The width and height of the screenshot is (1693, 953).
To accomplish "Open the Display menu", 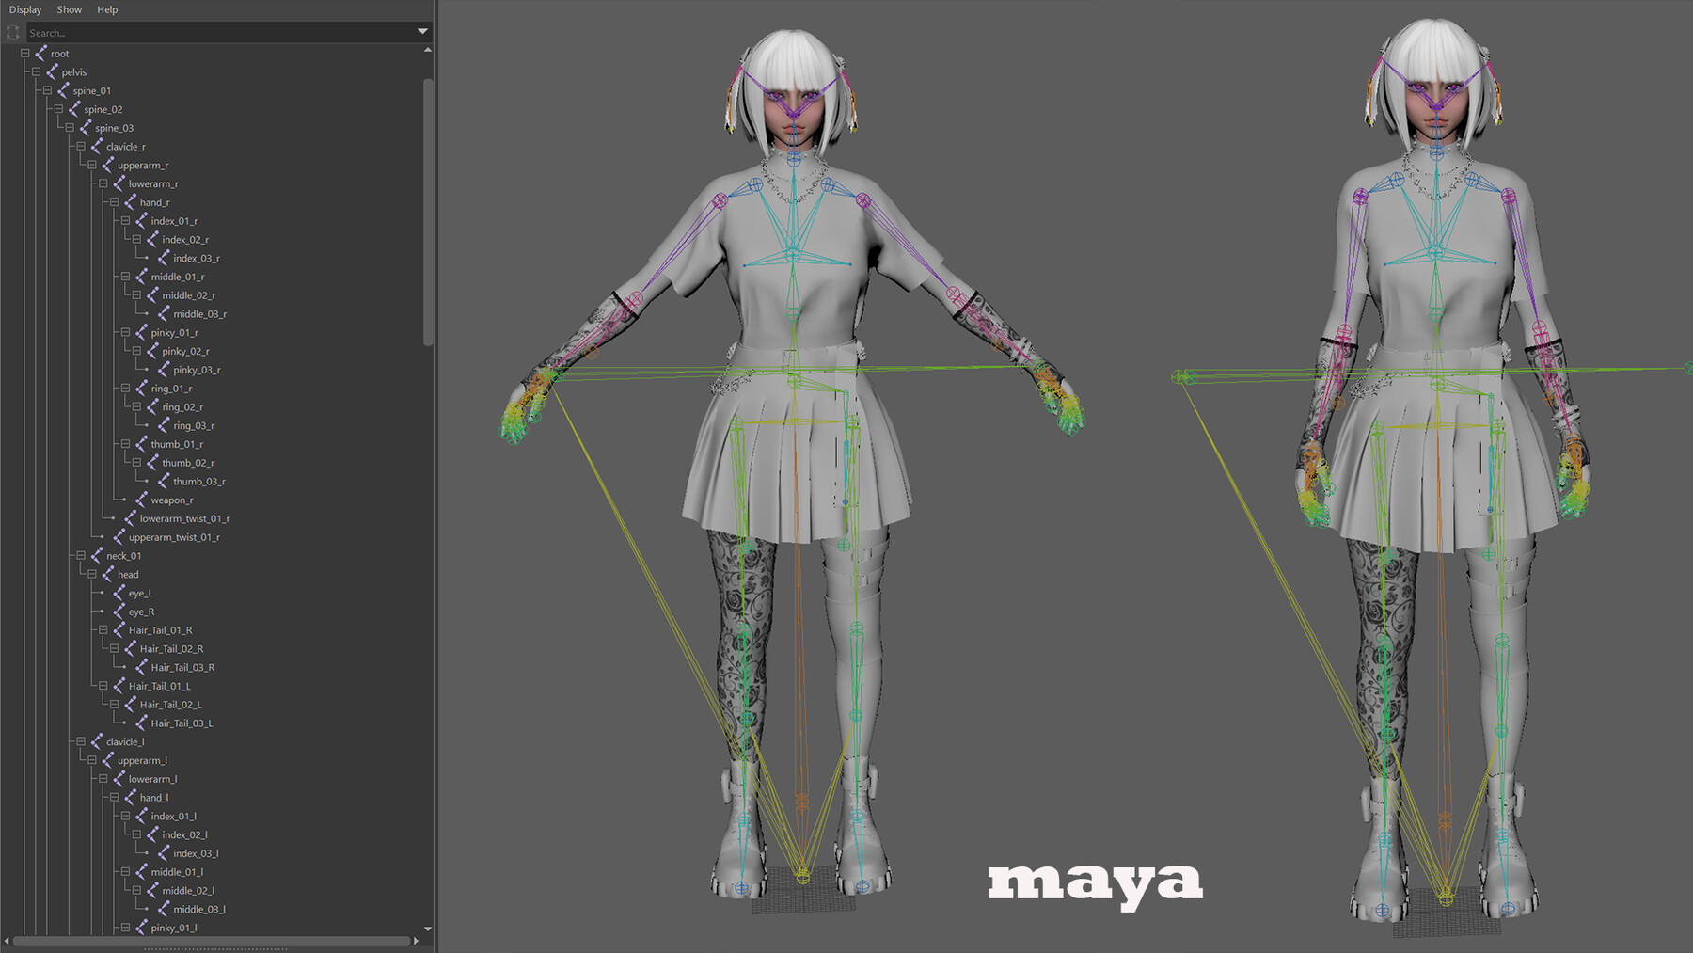I will point(25,9).
